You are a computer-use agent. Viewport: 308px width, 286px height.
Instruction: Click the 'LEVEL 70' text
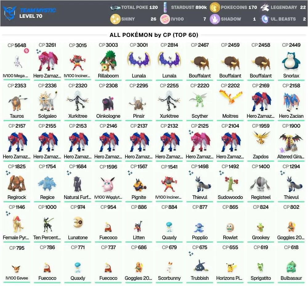(31, 16)
